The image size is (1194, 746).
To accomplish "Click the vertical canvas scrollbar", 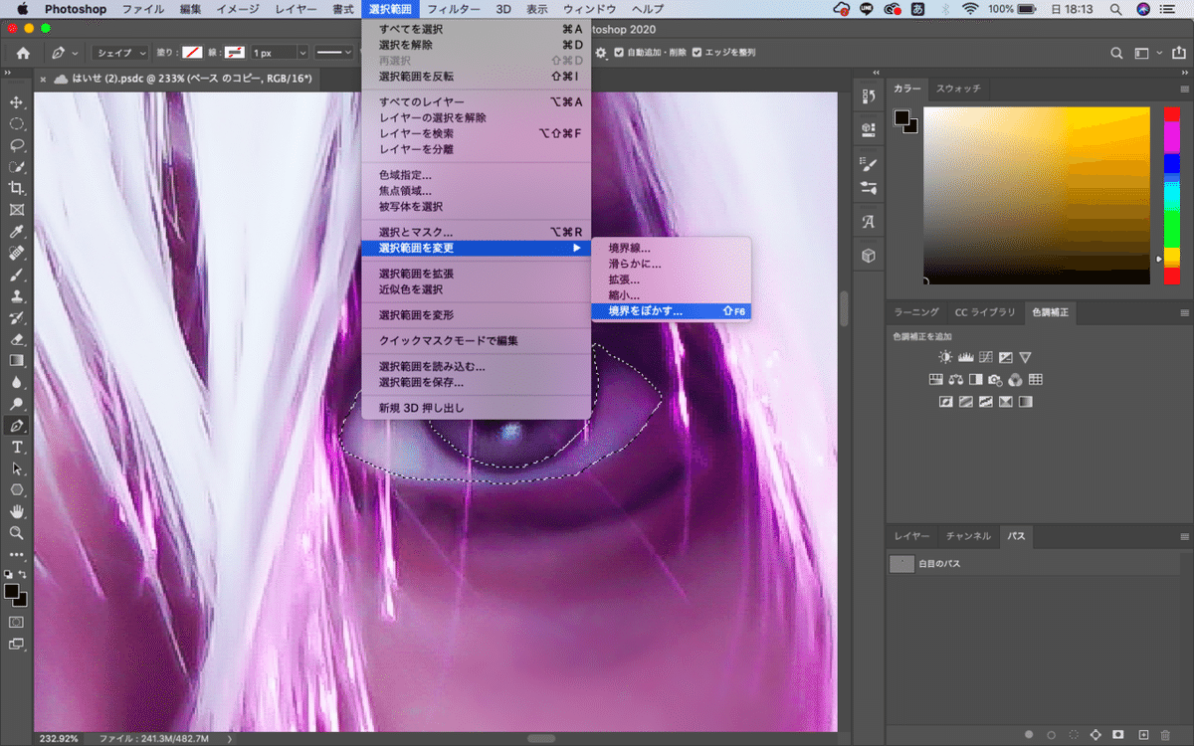I will 845,308.
